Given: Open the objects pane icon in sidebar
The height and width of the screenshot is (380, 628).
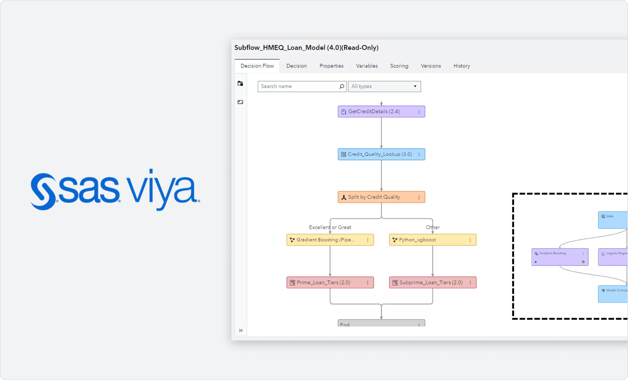Looking at the screenshot, I should (240, 84).
